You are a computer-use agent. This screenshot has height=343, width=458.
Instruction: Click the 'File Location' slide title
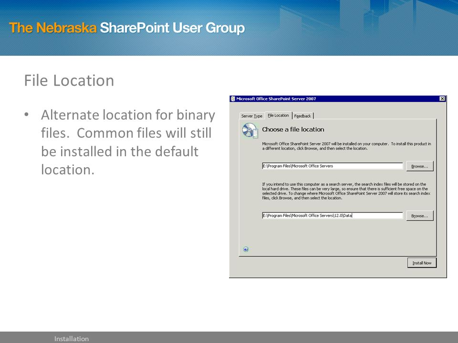69,80
